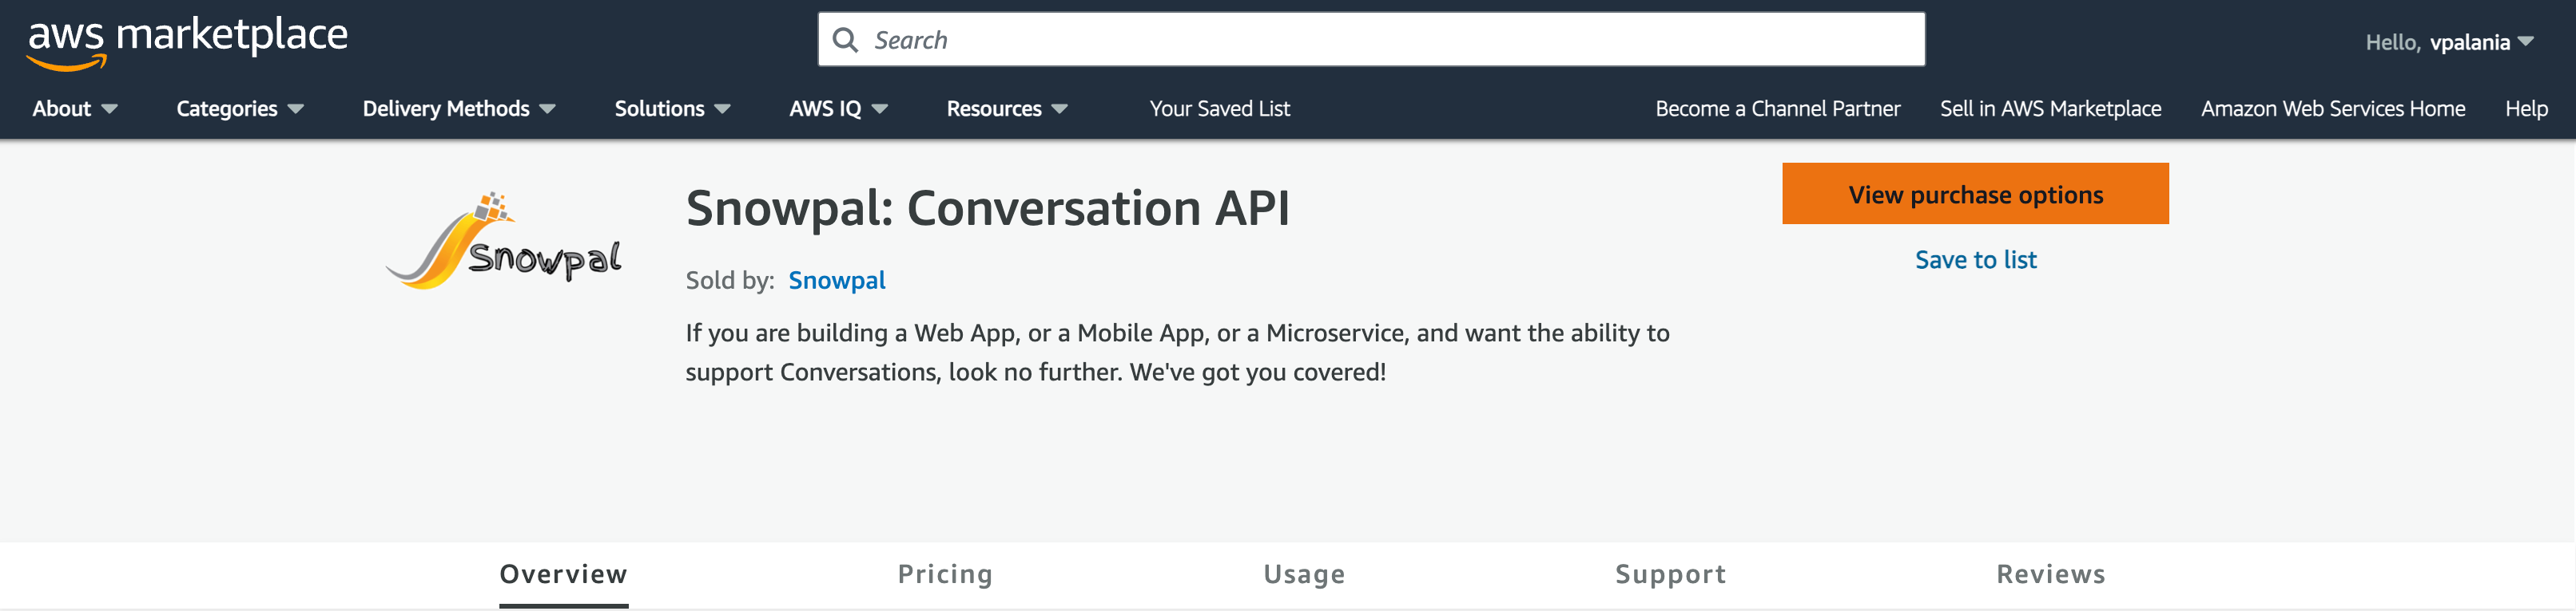Click Save to list link
The image size is (2576, 611).
click(x=1975, y=259)
